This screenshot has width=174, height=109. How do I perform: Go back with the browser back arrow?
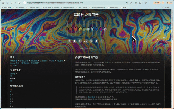click(x=11, y=3)
